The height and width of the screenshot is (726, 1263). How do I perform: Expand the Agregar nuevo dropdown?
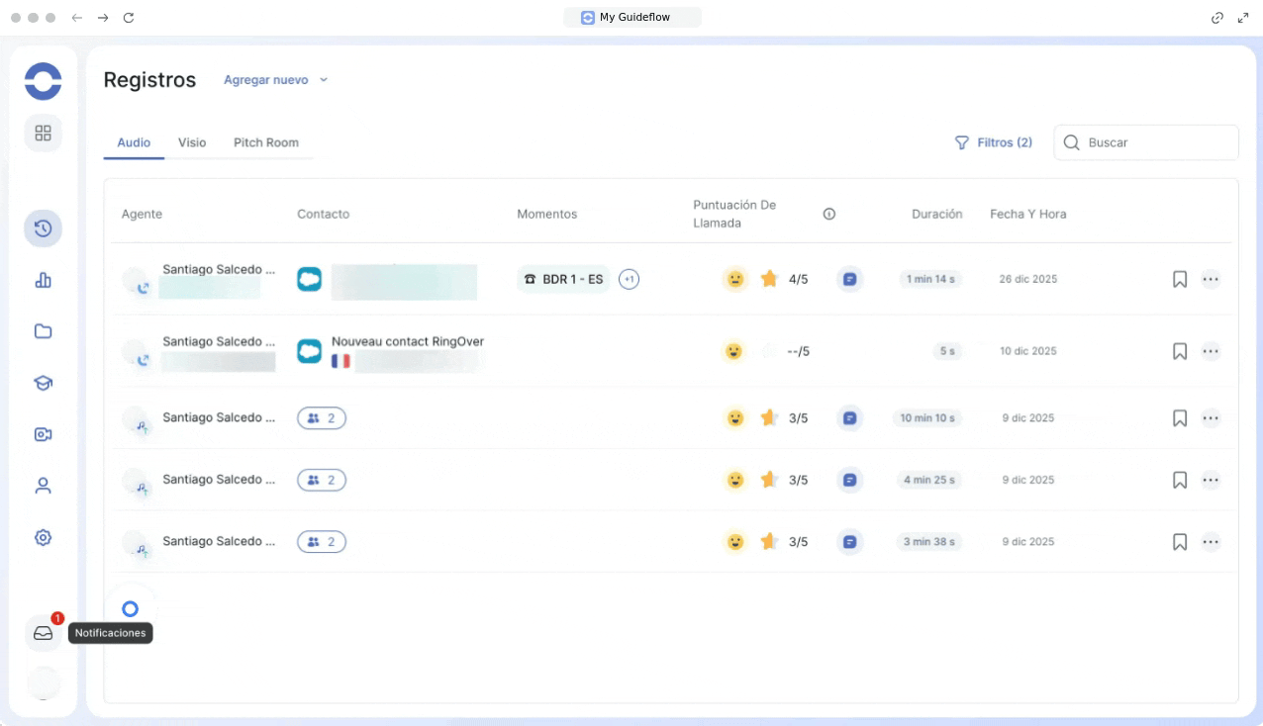click(275, 80)
